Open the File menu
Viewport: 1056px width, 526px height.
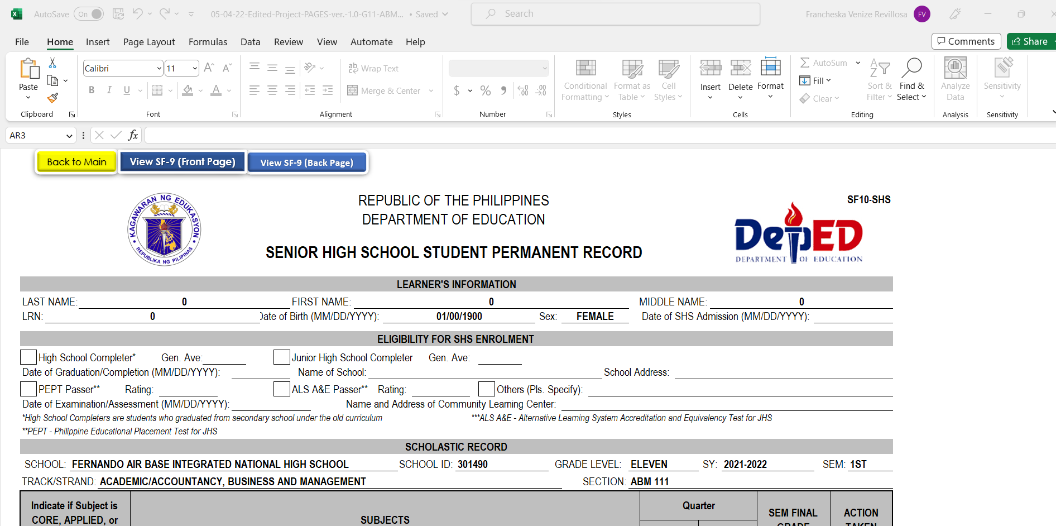22,42
